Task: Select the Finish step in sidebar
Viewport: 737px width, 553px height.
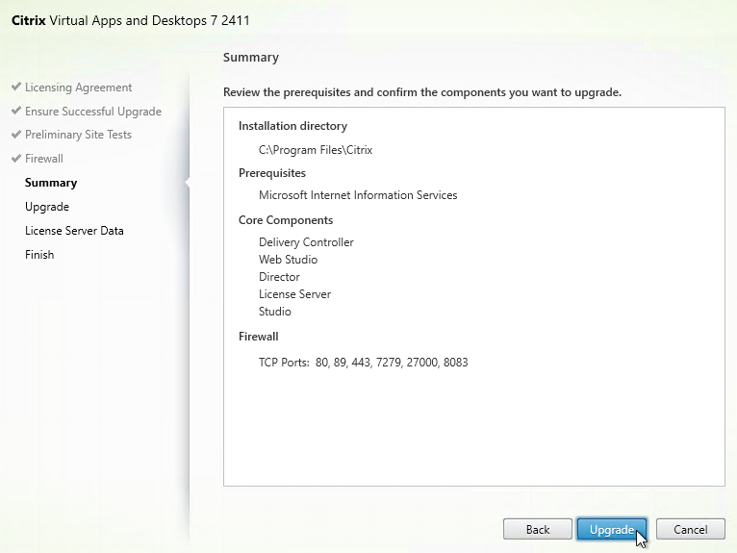Action: [39, 255]
